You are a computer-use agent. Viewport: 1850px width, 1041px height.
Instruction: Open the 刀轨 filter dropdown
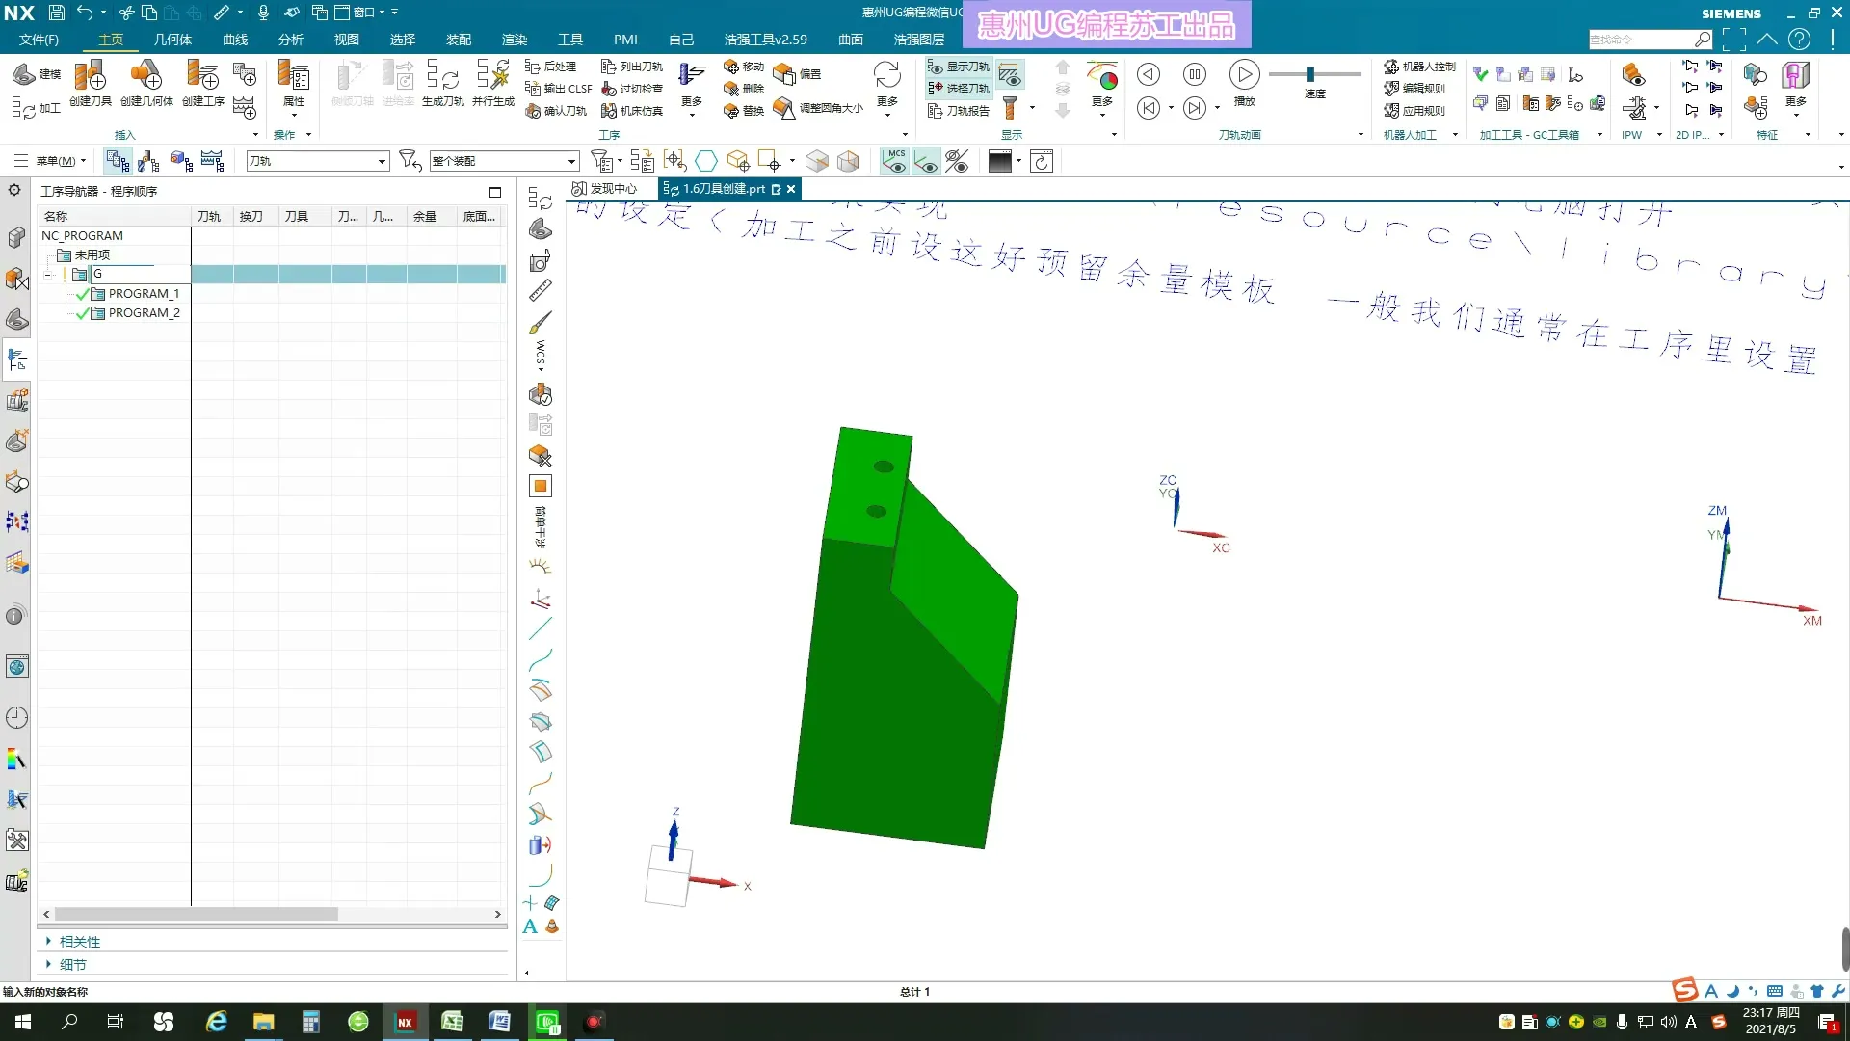382,162
